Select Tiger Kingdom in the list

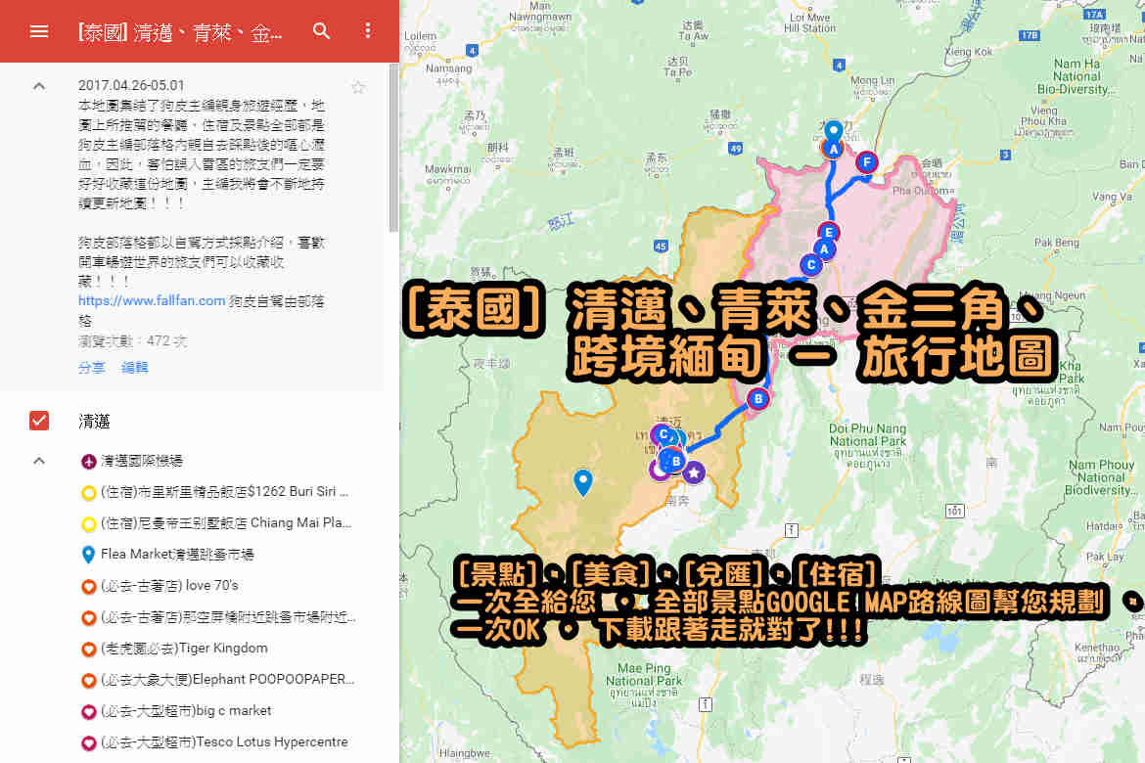183,649
